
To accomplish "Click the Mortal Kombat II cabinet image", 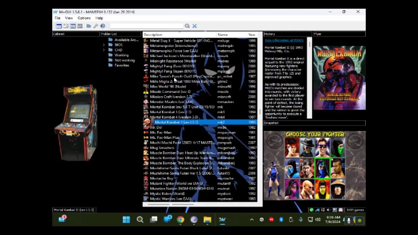I will (76, 123).
